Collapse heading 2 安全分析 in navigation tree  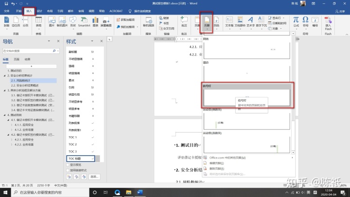(x=4, y=75)
